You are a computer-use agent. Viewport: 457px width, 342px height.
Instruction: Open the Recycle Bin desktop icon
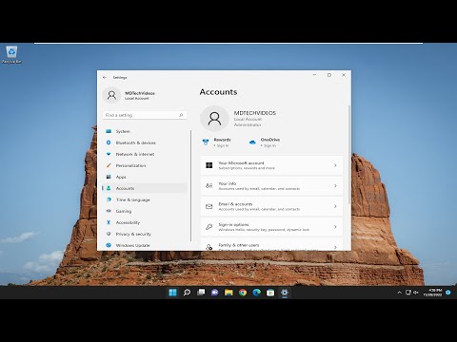click(x=11, y=54)
